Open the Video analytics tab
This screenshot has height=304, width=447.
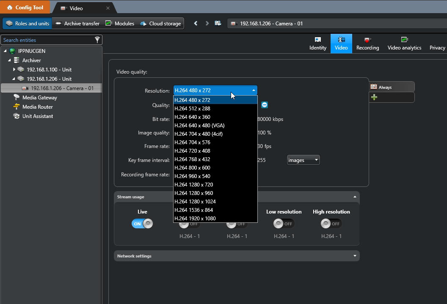[404, 44]
